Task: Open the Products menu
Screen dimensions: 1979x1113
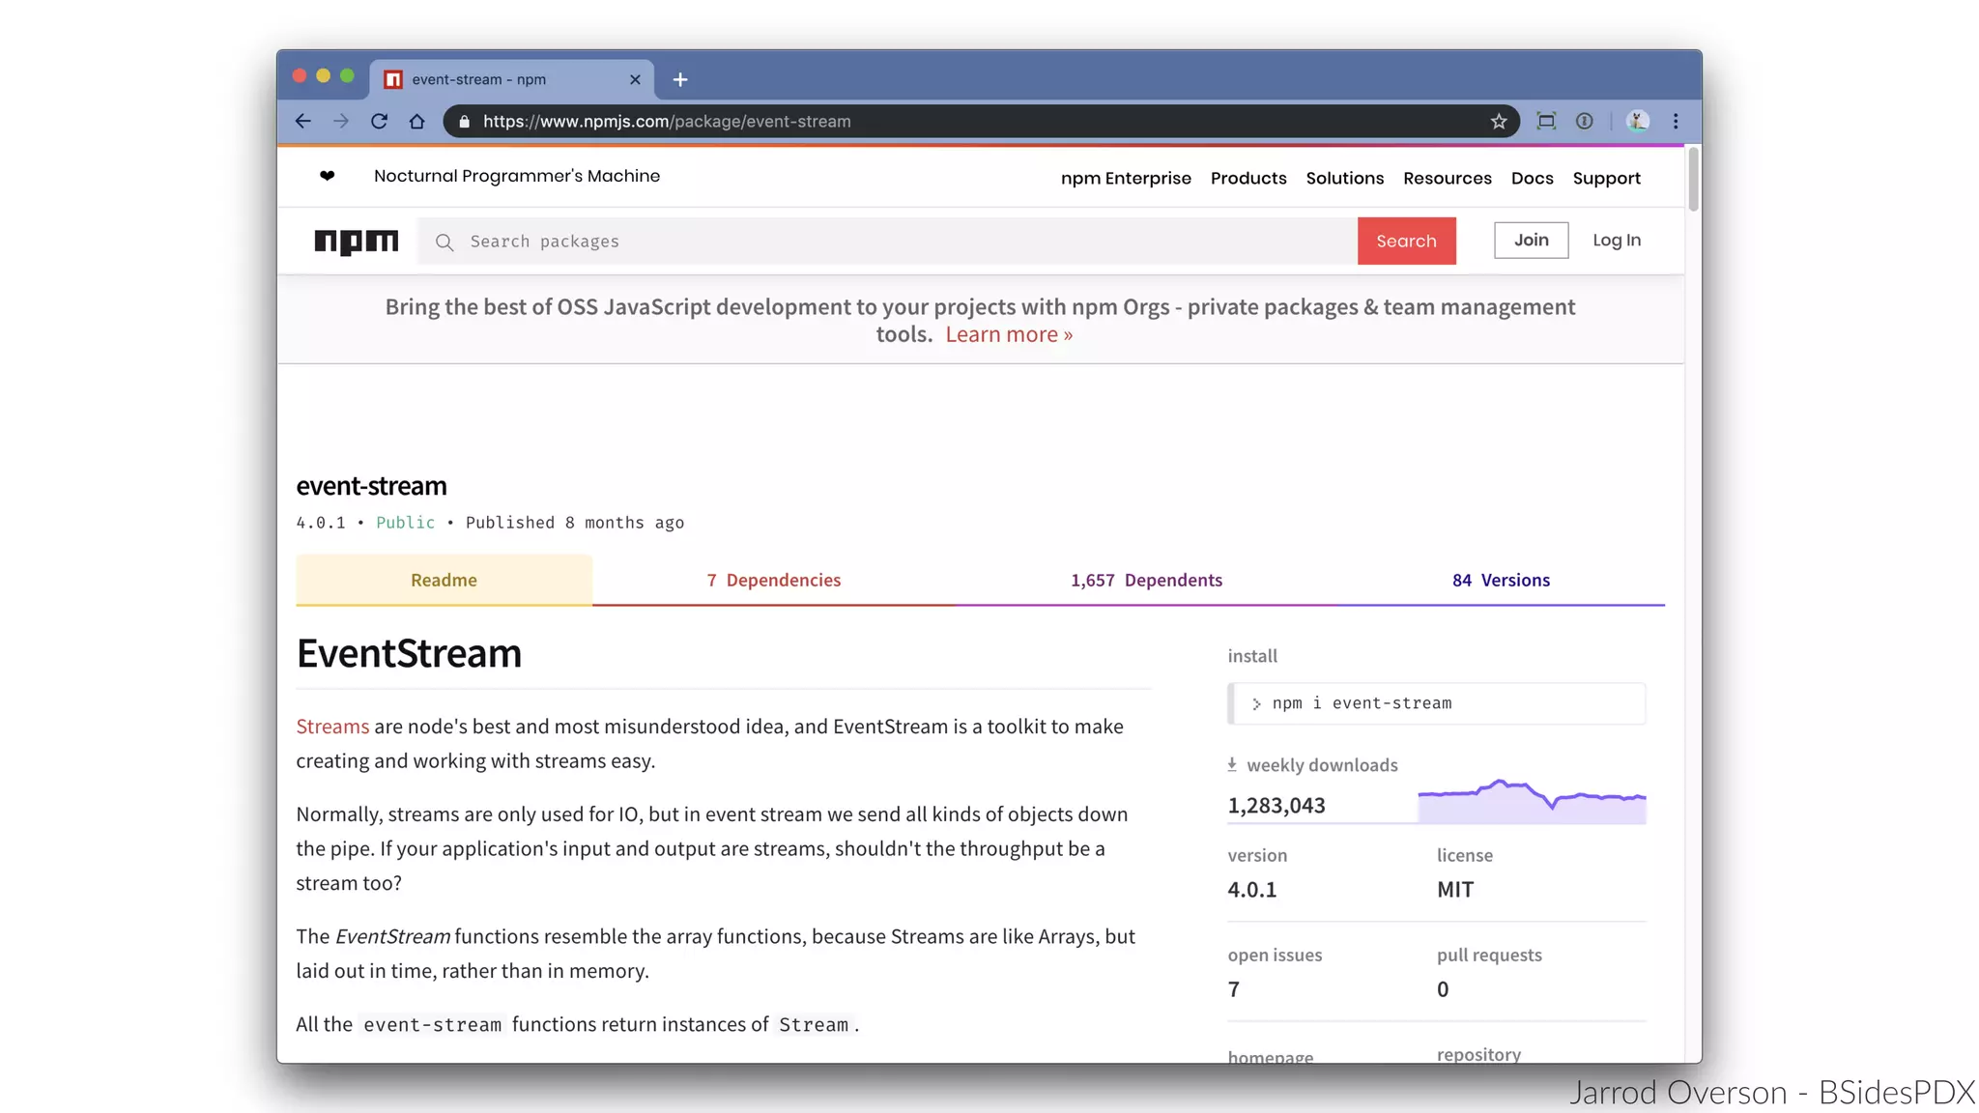Action: click(x=1248, y=179)
